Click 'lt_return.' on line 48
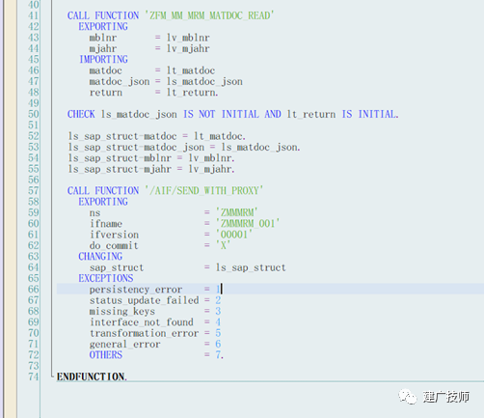Viewport: 484px width, 418px height. coord(192,93)
